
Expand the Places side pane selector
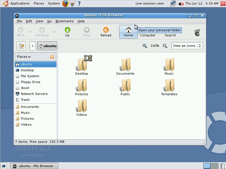click(x=24, y=57)
